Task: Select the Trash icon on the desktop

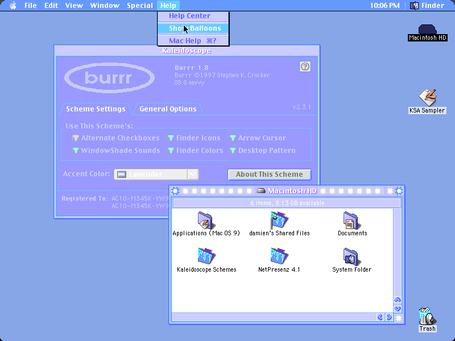Action: click(x=427, y=316)
